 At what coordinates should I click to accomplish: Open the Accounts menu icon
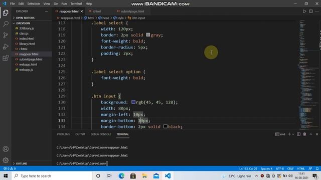(6, 149)
